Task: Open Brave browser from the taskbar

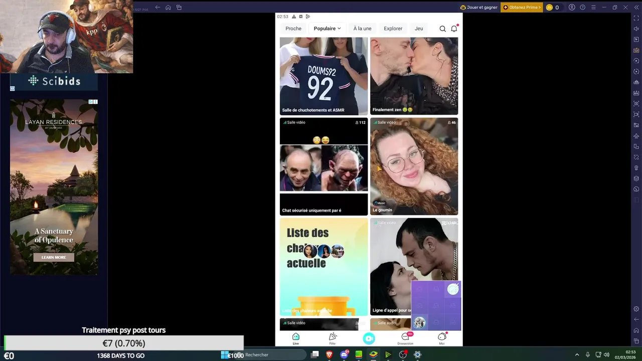Action: (330, 354)
